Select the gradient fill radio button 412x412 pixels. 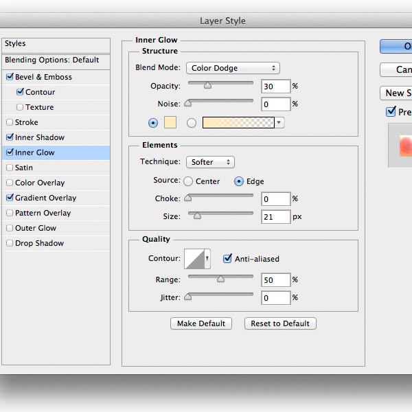(x=192, y=123)
